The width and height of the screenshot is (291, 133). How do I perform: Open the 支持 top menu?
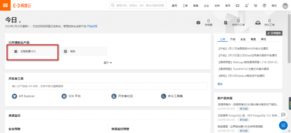pyautogui.click(x=217, y=6)
